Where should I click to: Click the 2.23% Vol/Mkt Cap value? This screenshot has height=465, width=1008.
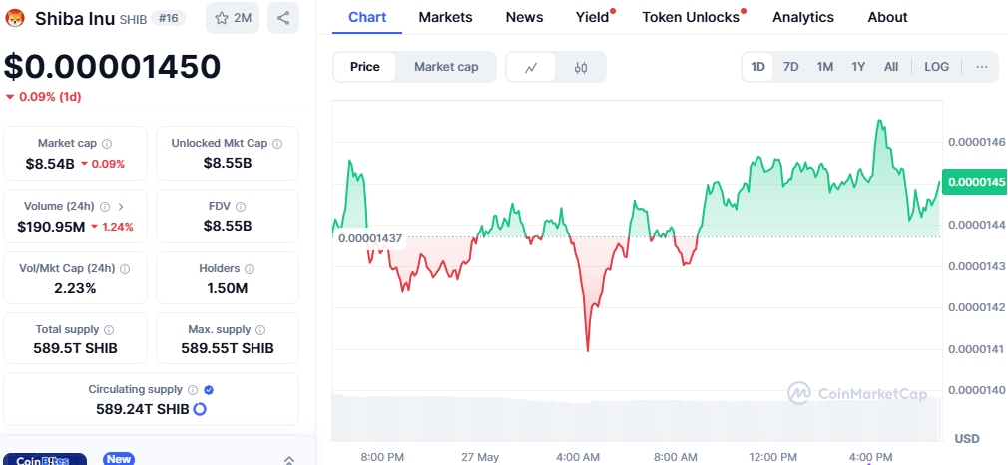pos(75,288)
